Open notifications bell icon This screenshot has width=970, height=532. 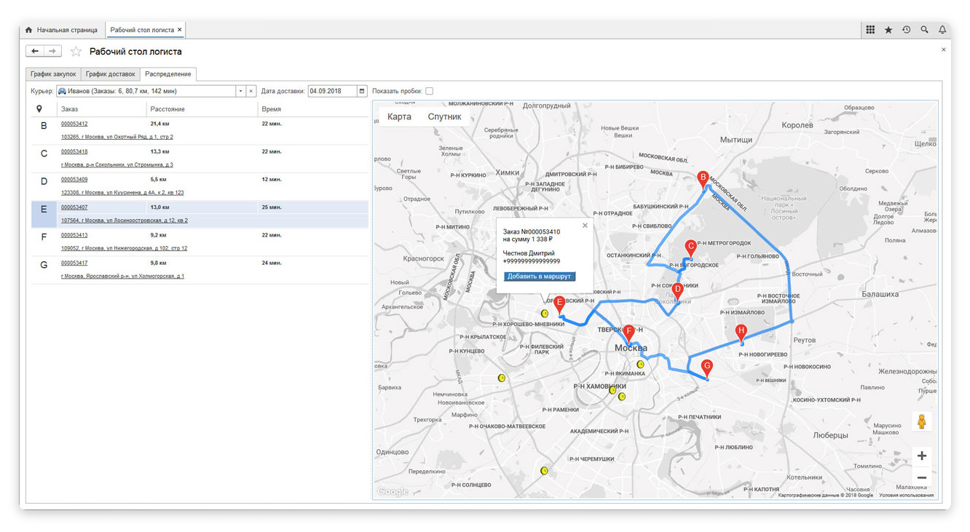pos(942,30)
